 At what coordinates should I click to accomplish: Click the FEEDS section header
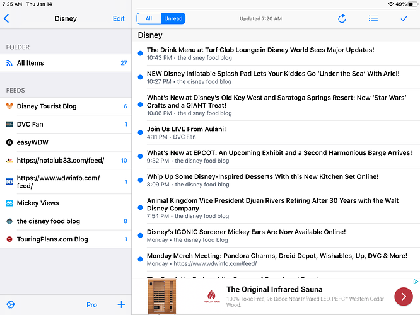(x=16, y=91)
